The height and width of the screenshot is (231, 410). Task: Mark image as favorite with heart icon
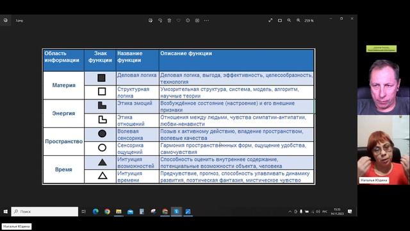point(179,21)
